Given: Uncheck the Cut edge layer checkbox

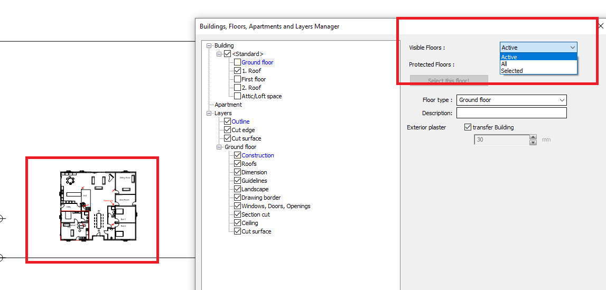Looking at the screenshot, I should click(x=228, y=130).
